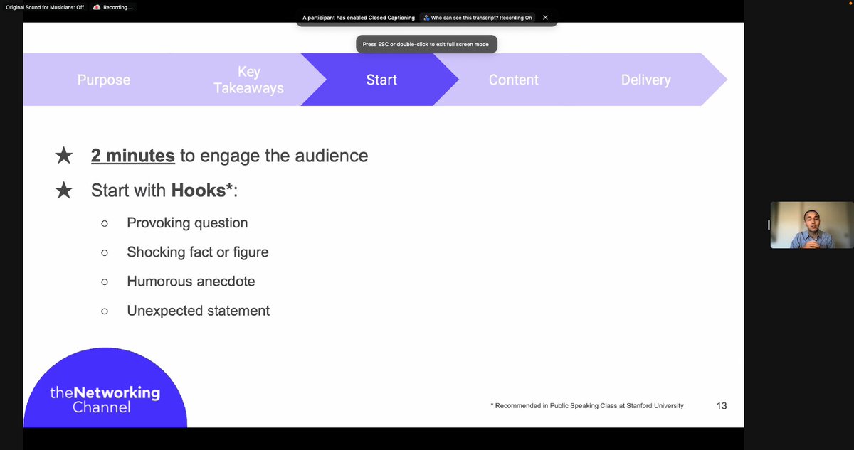The height and width of the screenshot is (450, 854).
Task: Click the star bullet beside 'Start with Hooks'
Action: pos(64,191)
